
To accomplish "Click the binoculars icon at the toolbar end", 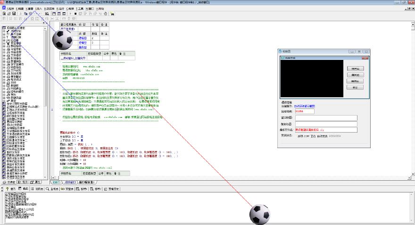I will (x=112, y=14).
